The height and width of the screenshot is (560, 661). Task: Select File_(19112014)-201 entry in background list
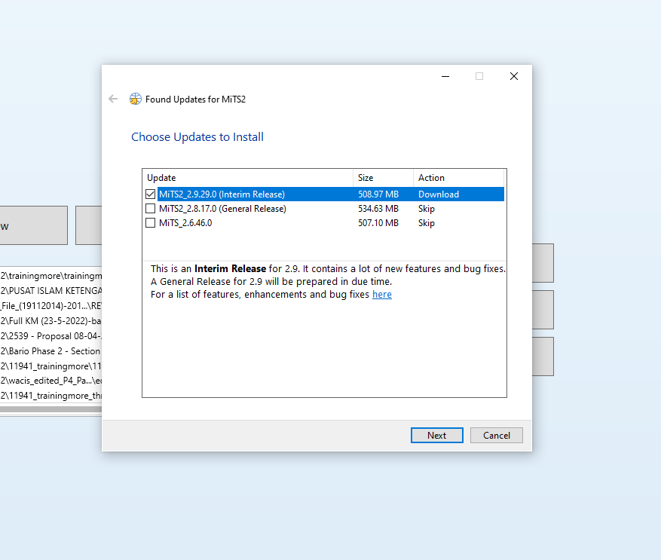coord(50,306)
